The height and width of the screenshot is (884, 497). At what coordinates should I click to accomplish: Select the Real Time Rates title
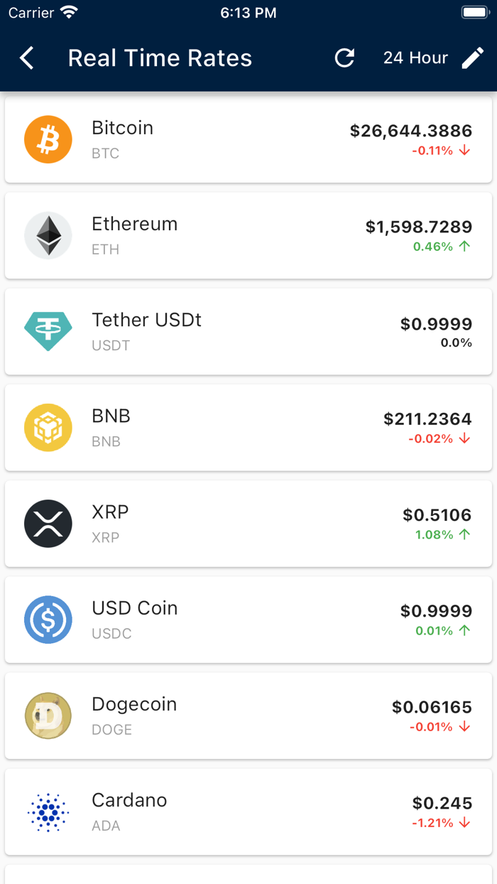click(160, 58)
